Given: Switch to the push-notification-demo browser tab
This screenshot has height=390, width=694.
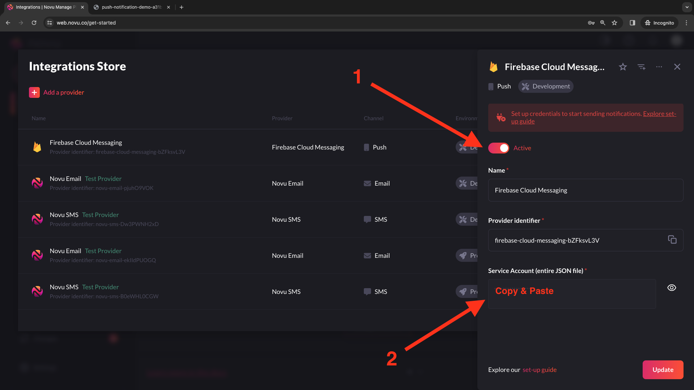Looking at the screenshot, I should point(131,7).
